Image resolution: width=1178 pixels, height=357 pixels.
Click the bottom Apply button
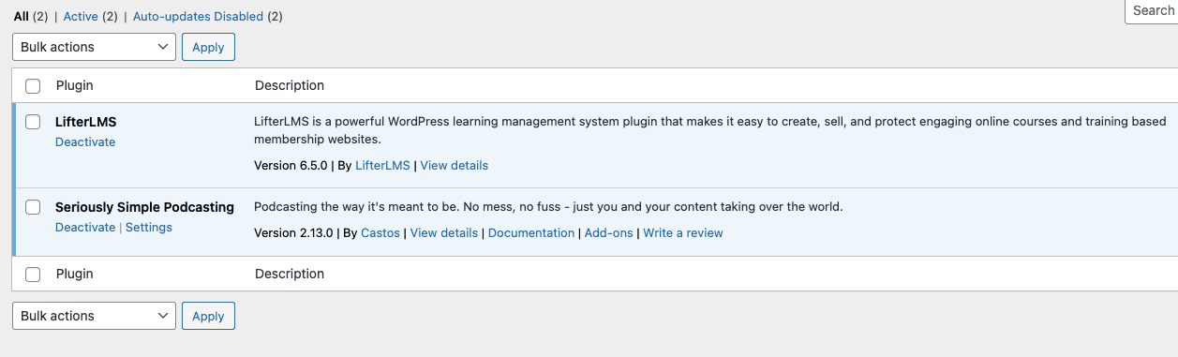tap(208, 316)
